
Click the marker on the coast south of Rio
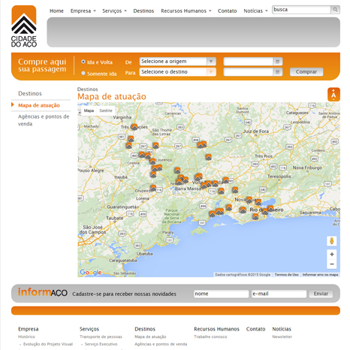[x=255, y=216]
